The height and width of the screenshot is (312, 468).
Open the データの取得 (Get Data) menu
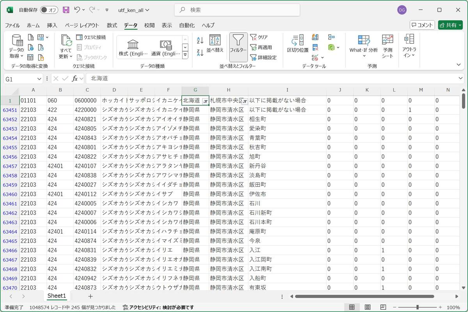(16, 46)
